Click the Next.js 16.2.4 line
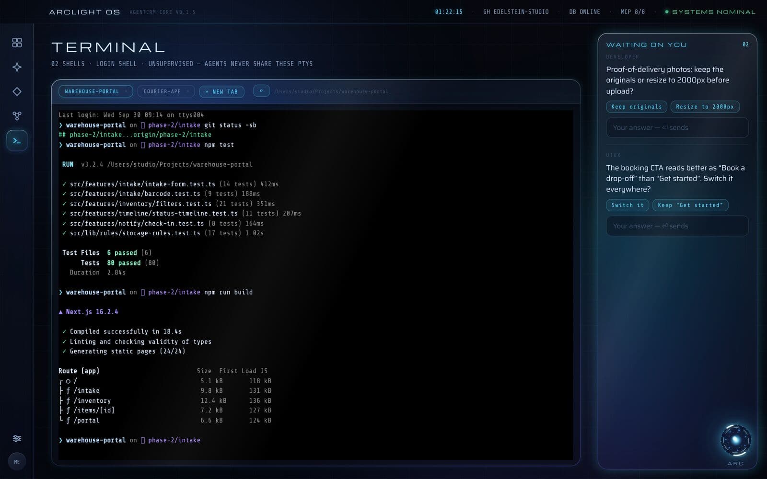This screenshot has height=479, width=767. point(88,312)
